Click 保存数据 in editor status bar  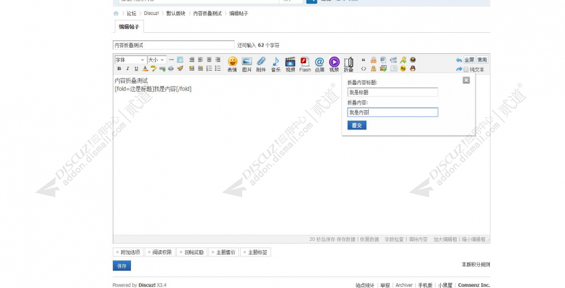(x=346, y=239)
